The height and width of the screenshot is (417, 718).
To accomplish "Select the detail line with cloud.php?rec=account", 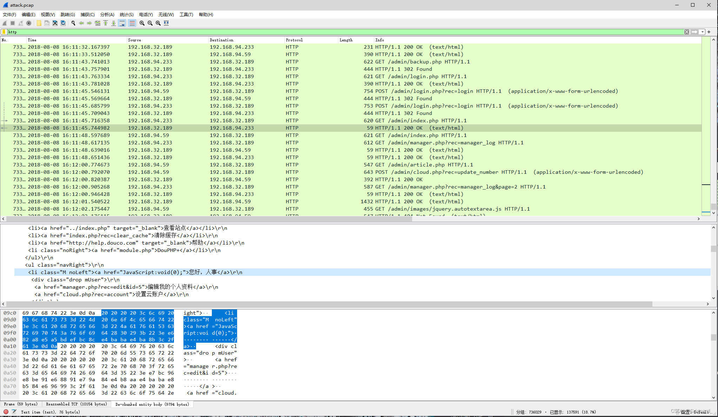I will pyautogui.click(x=362, y=294).
